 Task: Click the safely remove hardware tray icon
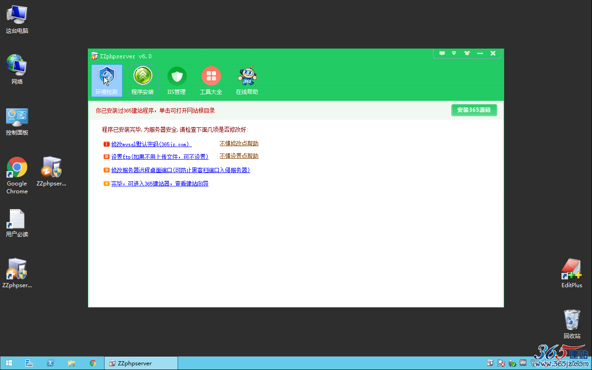pos(512,363)
